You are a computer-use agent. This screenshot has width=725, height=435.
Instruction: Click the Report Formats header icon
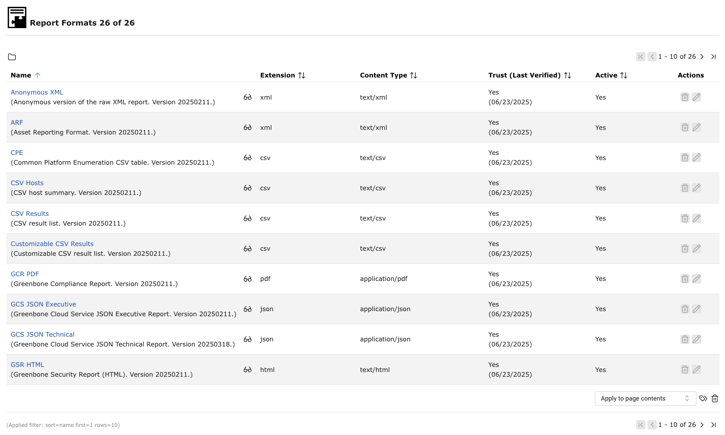17,17
